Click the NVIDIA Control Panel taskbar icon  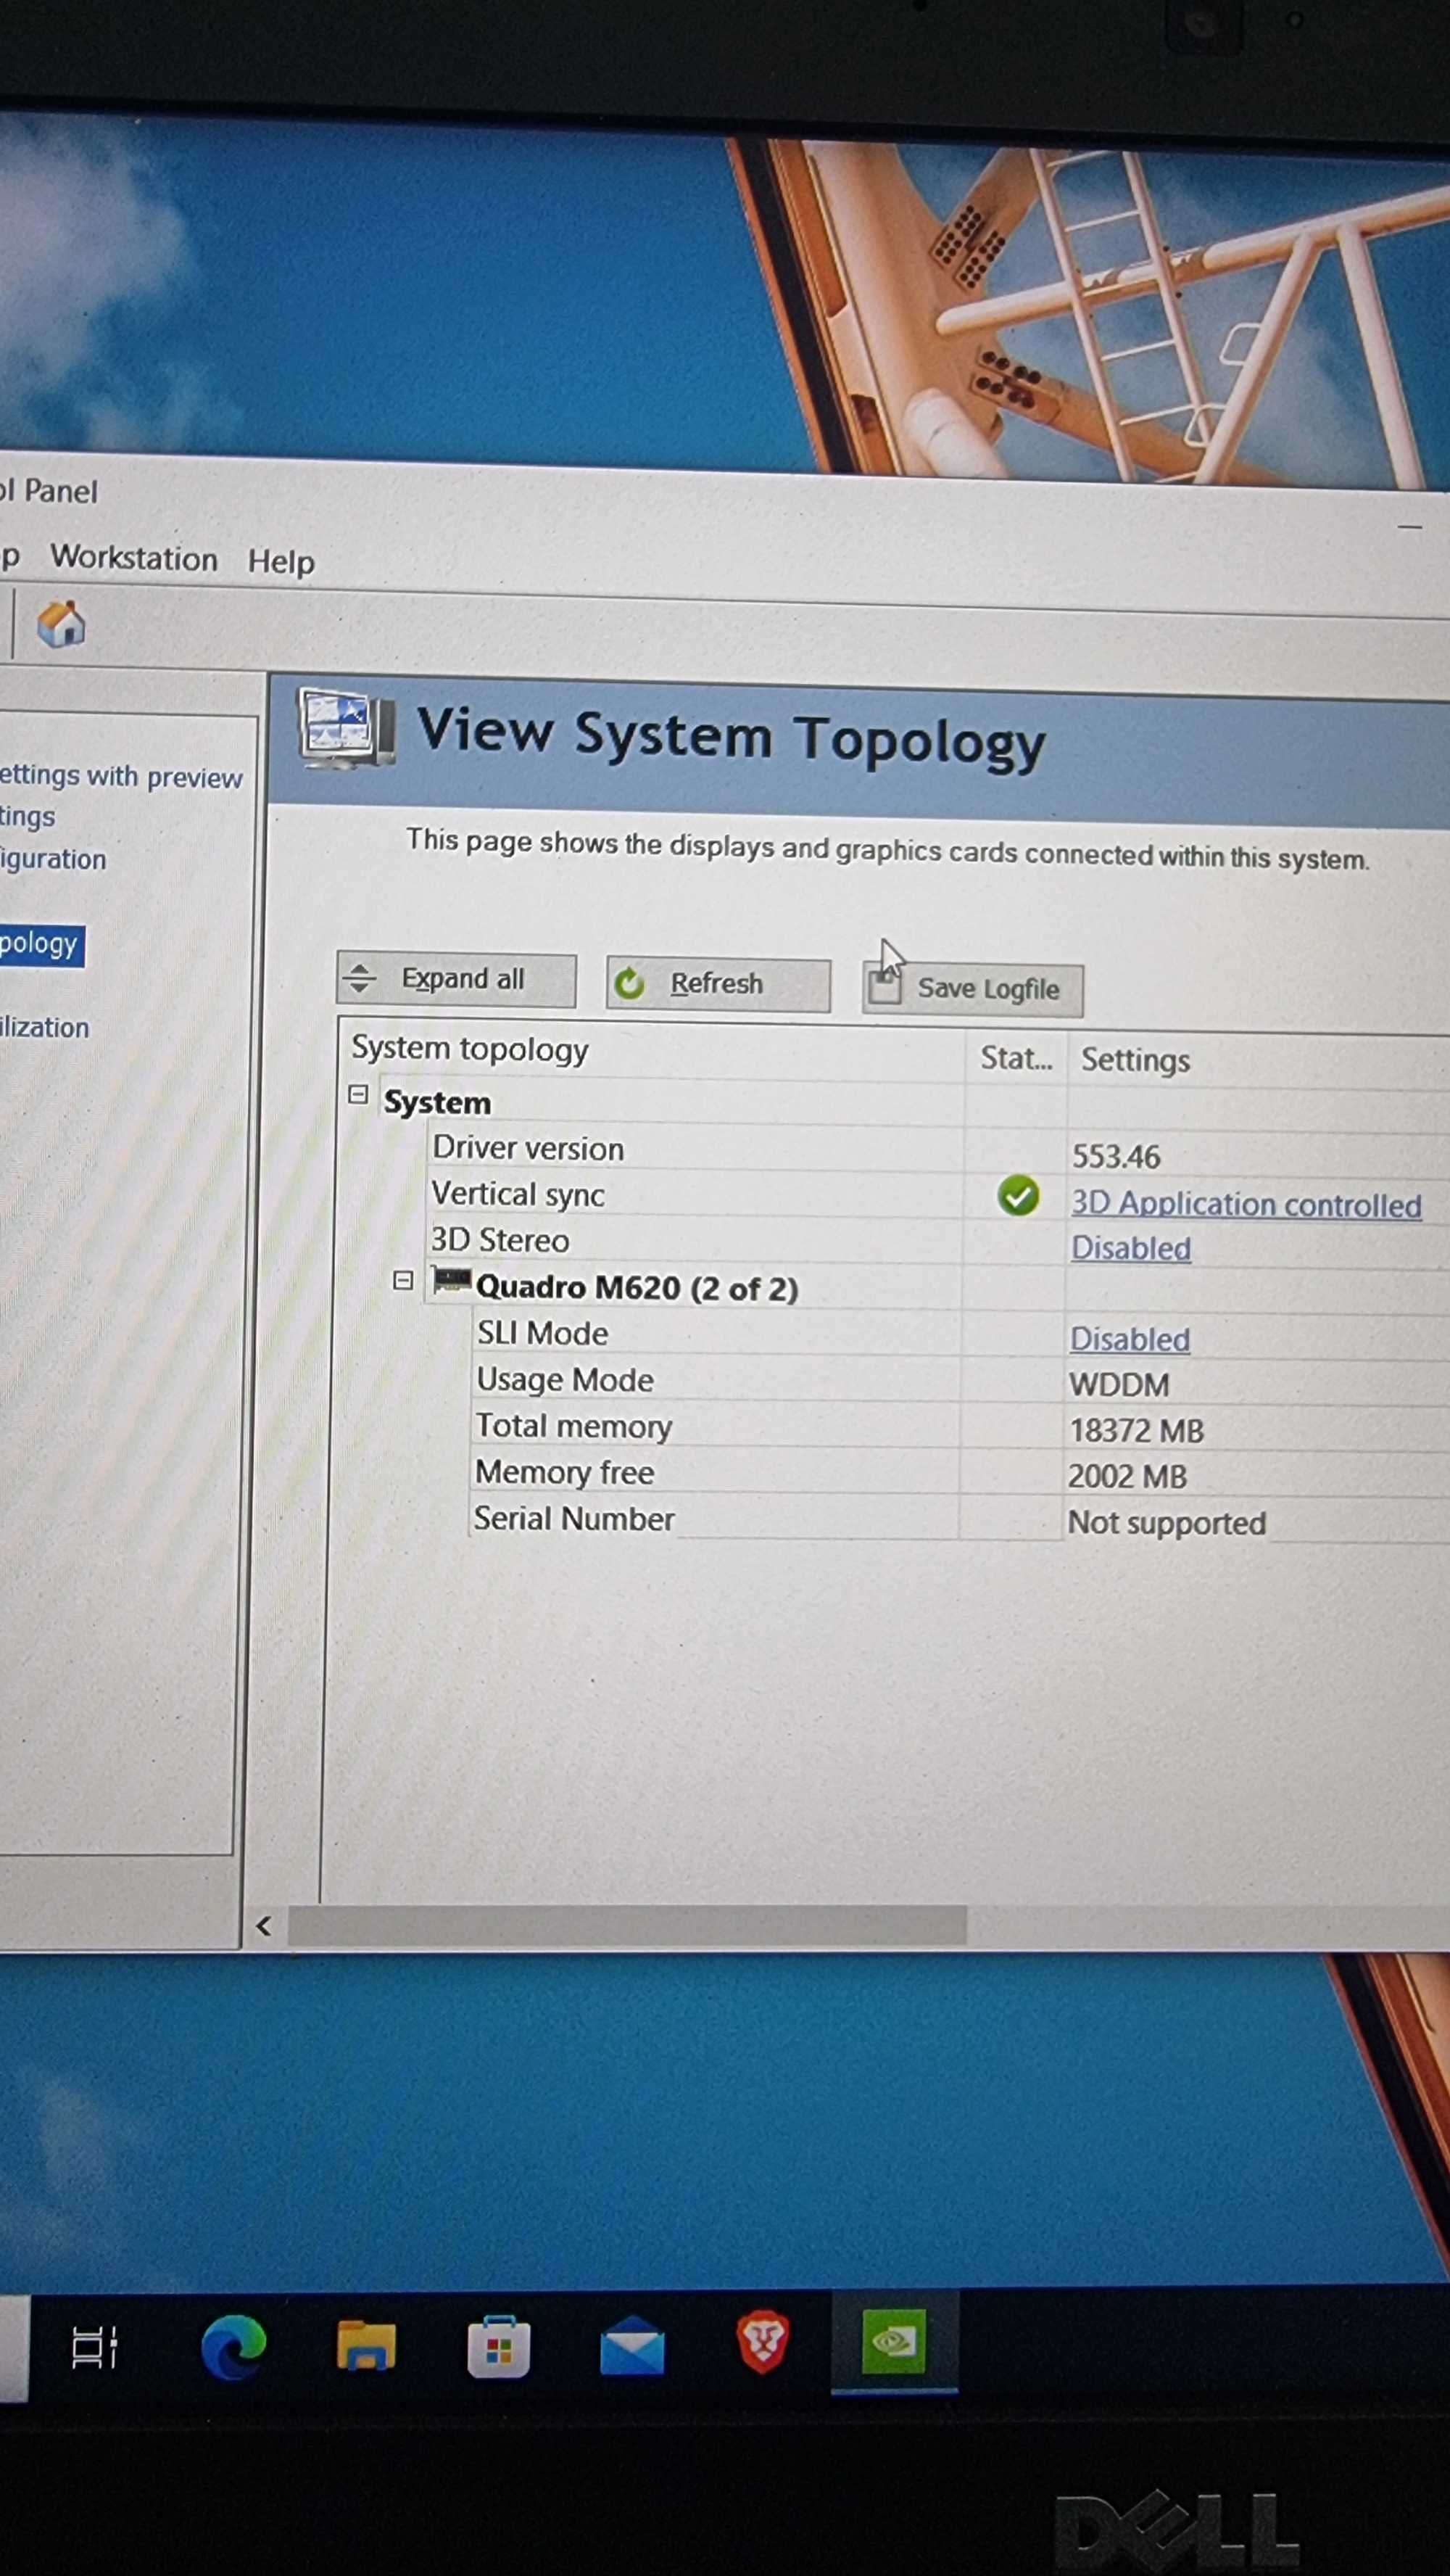(x=893, y=2341)
